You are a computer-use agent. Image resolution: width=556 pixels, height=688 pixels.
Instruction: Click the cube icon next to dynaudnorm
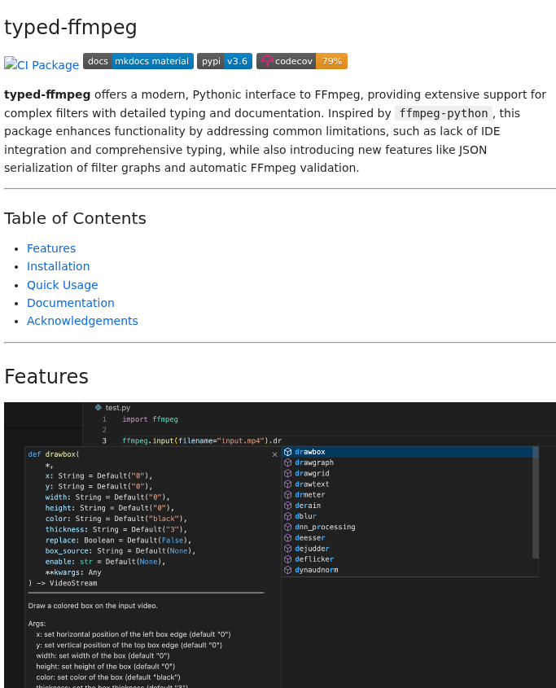[x=287, y=569]
